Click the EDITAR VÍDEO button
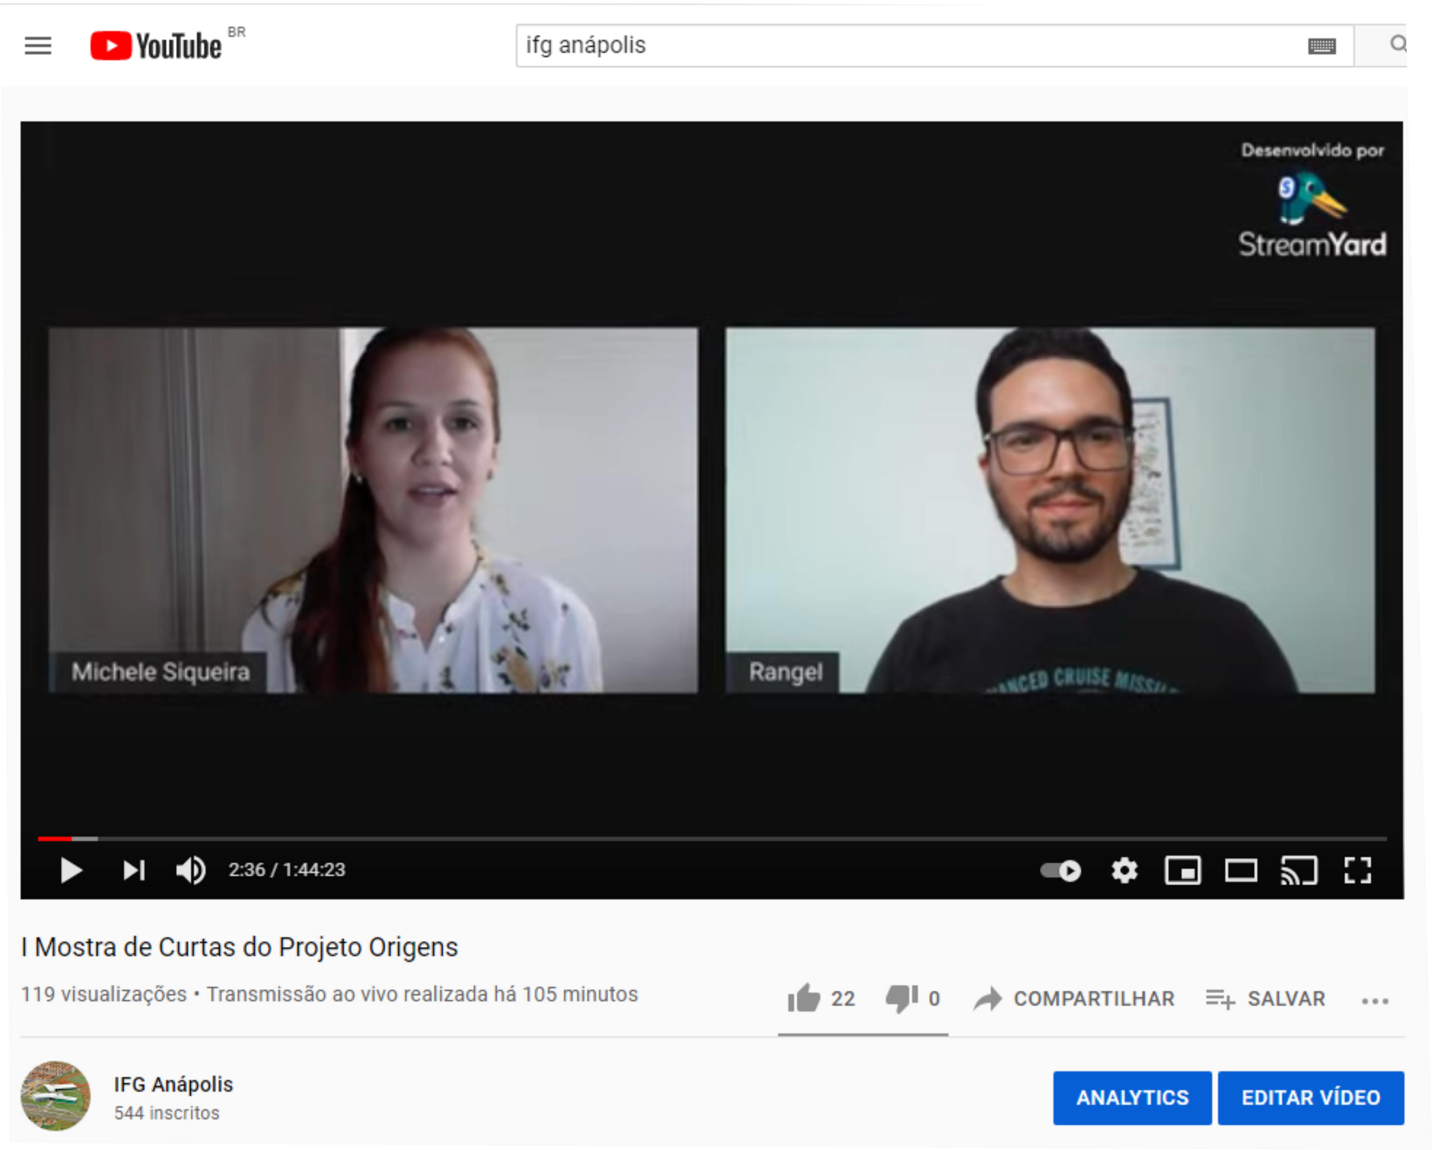1432x1150 pixels. pos(1310,1098)
